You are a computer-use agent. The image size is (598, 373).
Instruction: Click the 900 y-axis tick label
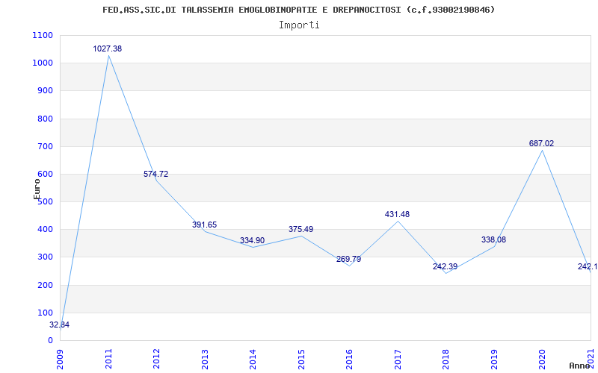[46, 90]
